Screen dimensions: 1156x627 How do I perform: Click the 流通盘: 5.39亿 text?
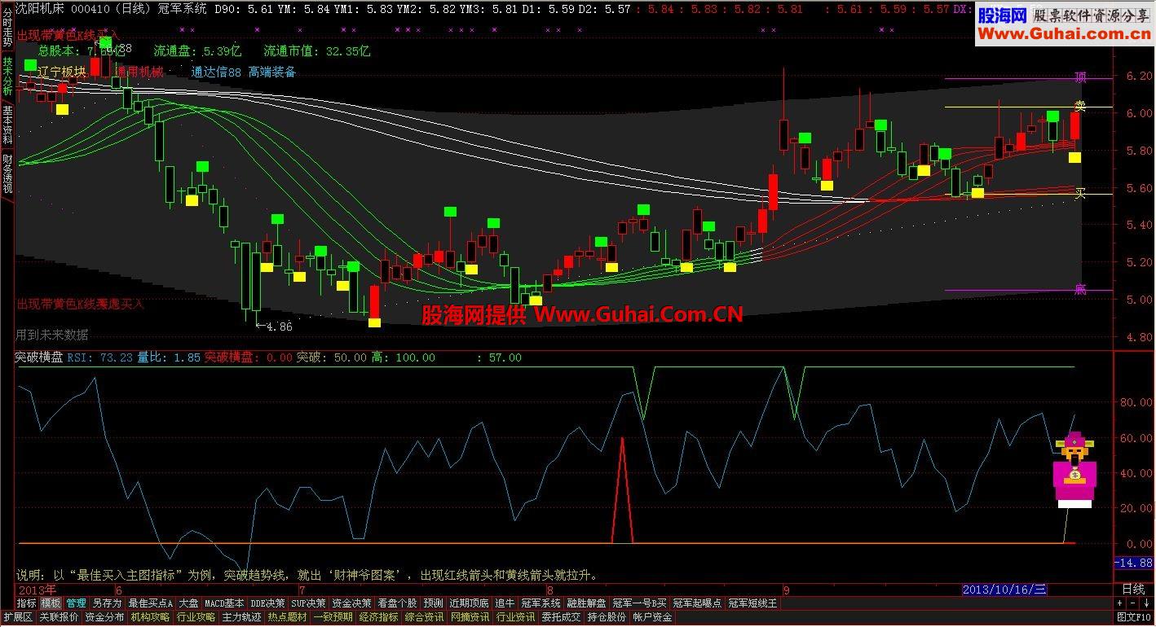(x=197, y=50)
